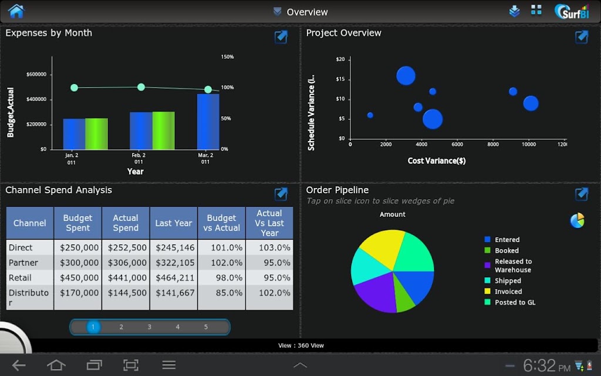Image resolution: width=601 pixels, height=376 pixels.
Task: Open the Android menu lines icon
Action: (168, 365)
